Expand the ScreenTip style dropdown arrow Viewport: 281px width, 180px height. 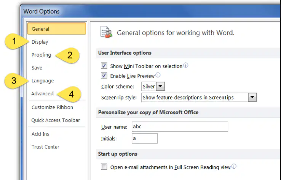point(252,98)
